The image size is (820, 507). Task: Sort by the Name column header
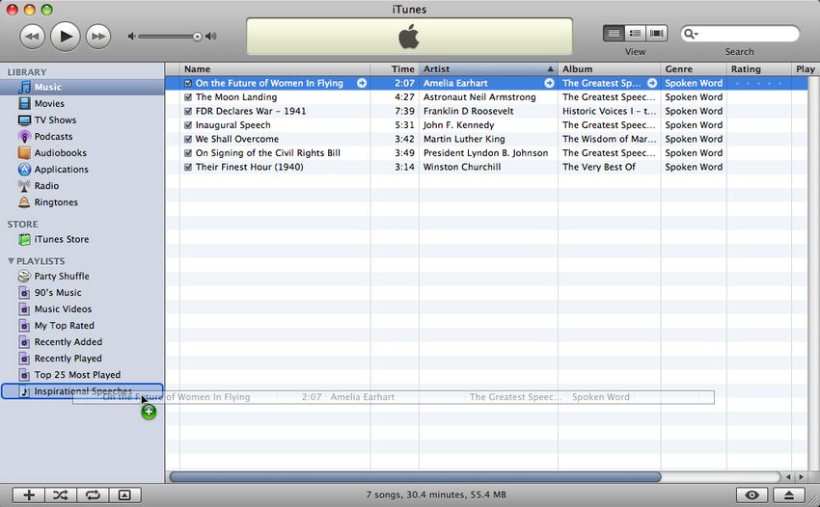pos(275,69)
